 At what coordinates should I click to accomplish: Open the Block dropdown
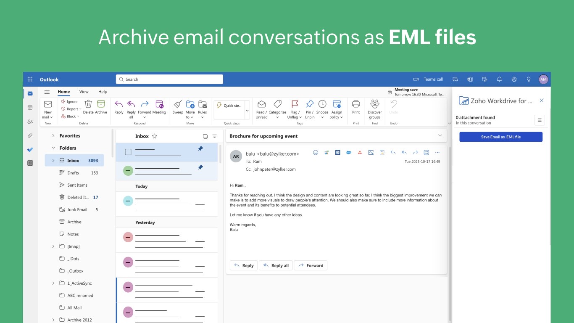pyautogui.click(x=70, y=116)
